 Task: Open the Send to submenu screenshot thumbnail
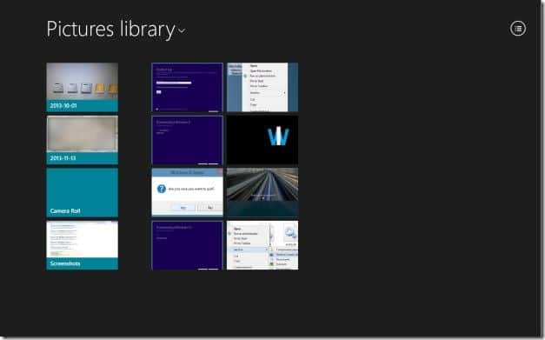pyautogui.click(x=263, y=245)
